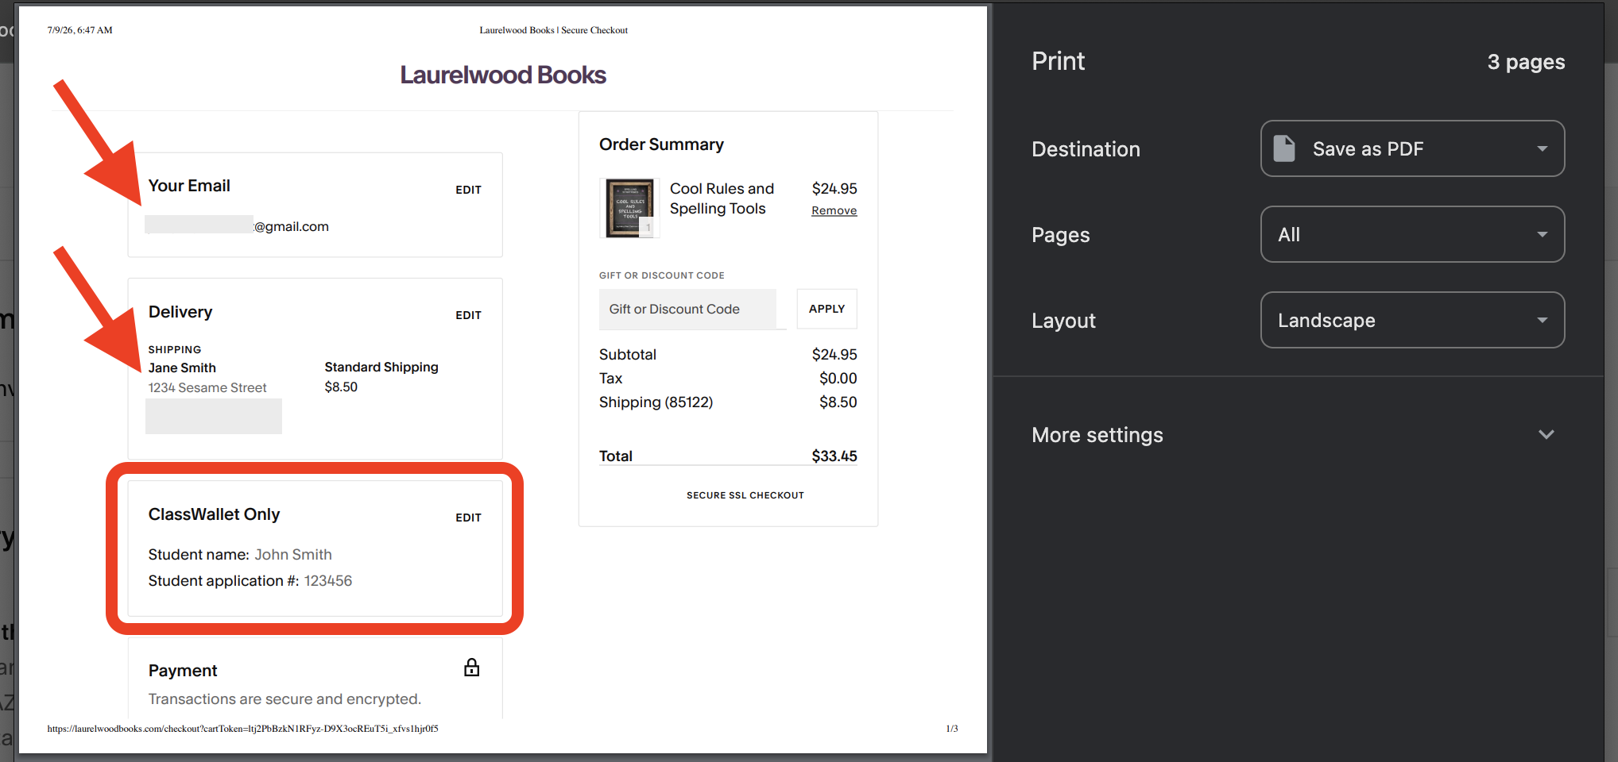Click the Remove link under the $24.95 price
Image resolution: width=1618 pixels, height=762 pixels.
click(x=834, y=210)
